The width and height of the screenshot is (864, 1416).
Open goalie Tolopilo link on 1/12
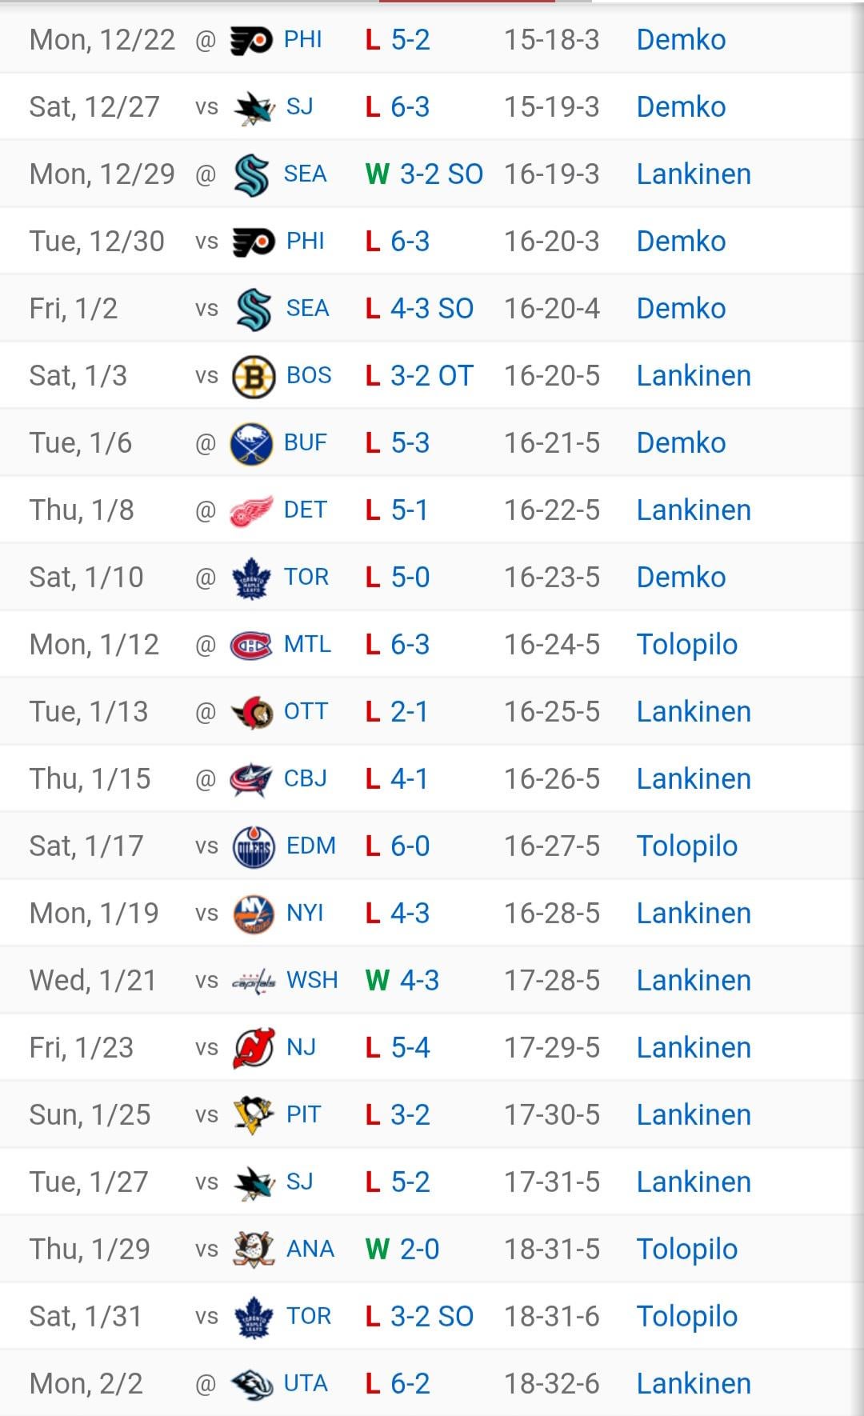(686, 645)
